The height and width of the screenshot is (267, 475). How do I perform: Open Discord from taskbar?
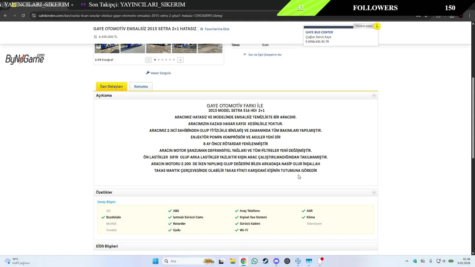pos(276,261)
